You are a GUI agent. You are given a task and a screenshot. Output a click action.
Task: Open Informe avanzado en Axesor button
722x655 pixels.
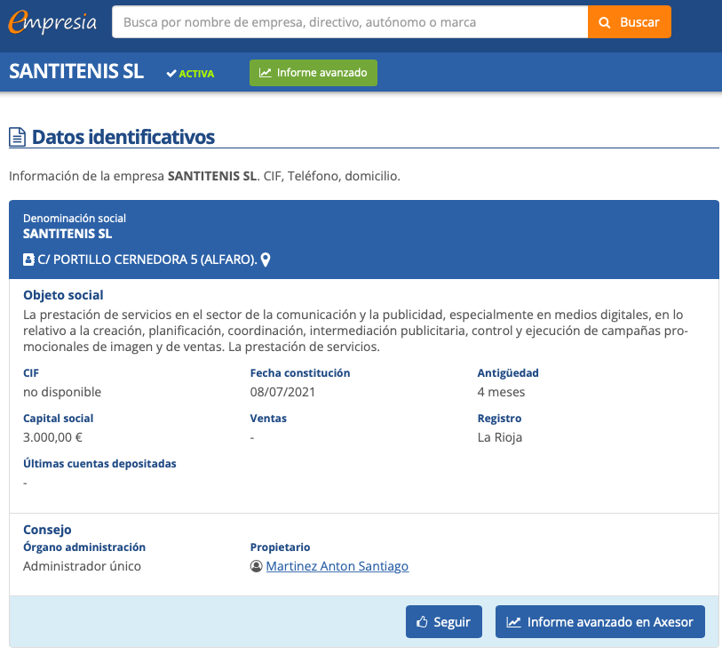coord(600,622)
